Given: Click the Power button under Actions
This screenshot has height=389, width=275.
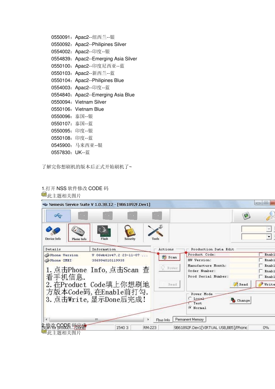Looking at the screenshot, I should [169, 268].
